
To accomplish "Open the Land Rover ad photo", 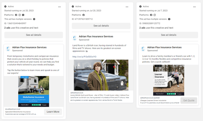I will (101, 75).
